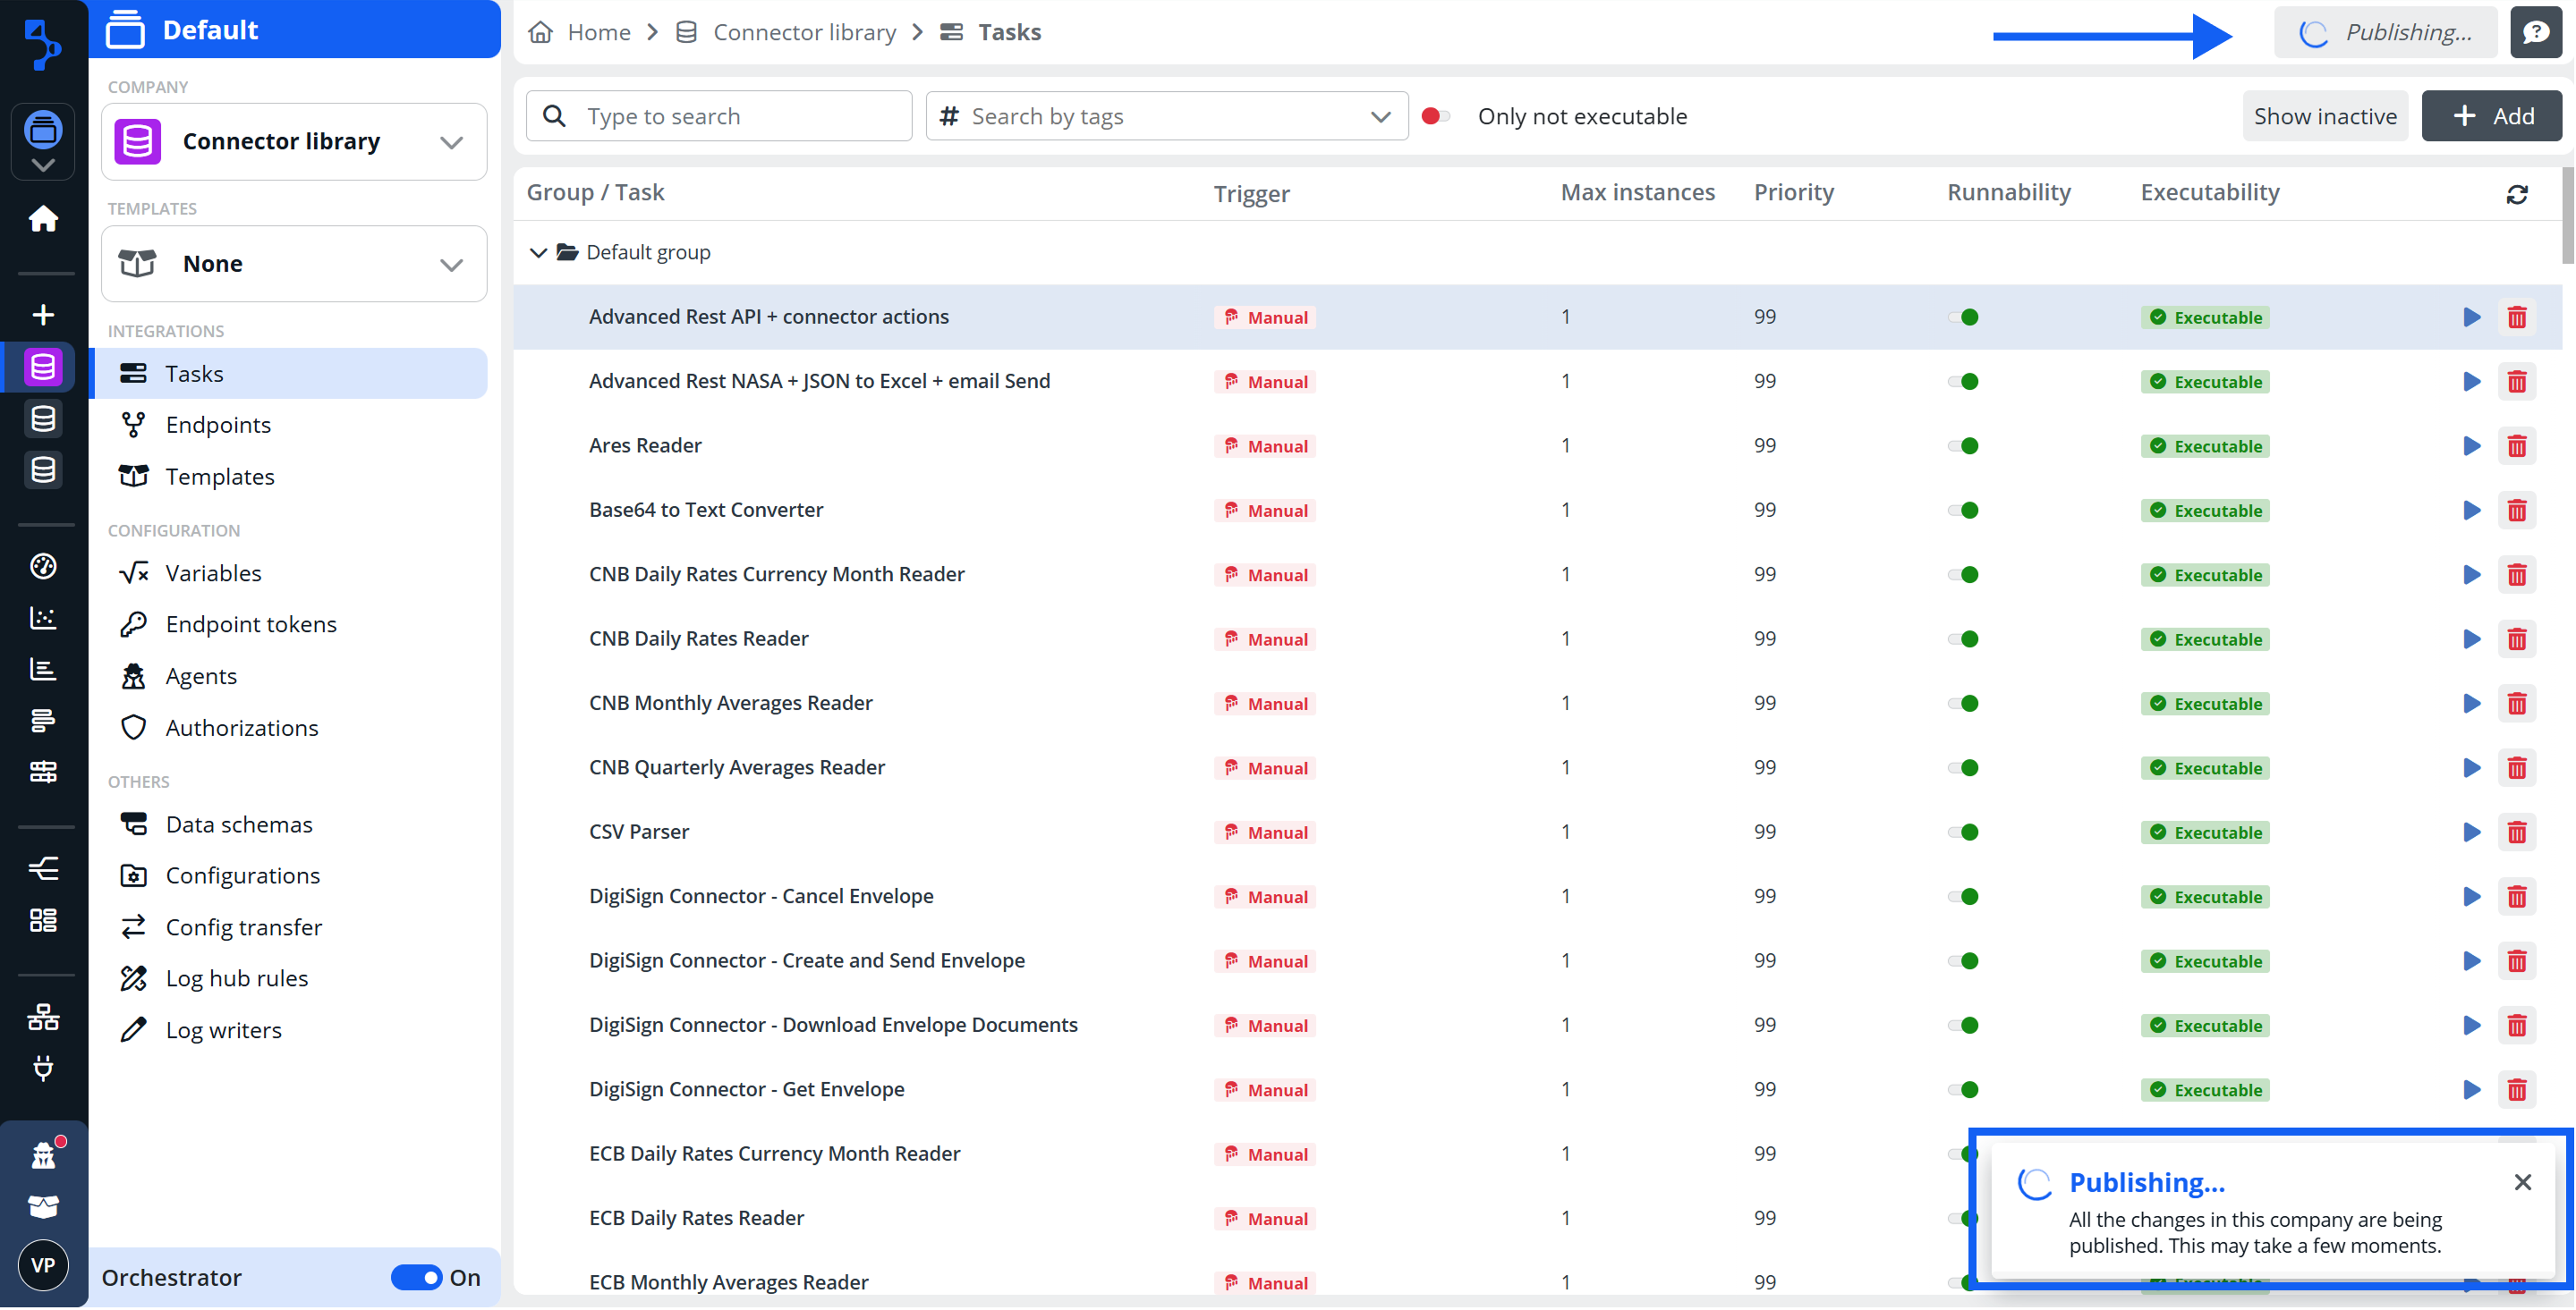Toggle runnability of CNB Daily Rates Reader
The width and height of the screenshot is (2576, 1310).
point(1963,639)
